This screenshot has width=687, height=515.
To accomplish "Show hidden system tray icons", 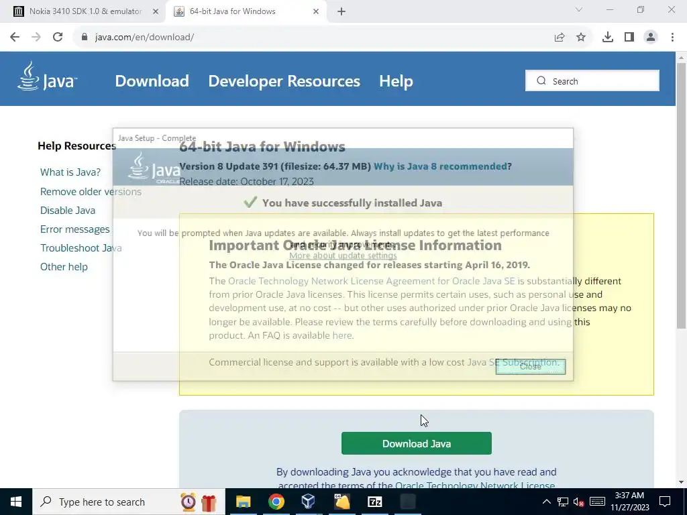I will 546,502.
